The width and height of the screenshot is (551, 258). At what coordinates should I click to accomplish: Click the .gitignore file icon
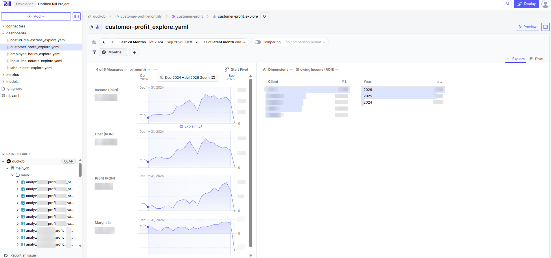(3, 89)
